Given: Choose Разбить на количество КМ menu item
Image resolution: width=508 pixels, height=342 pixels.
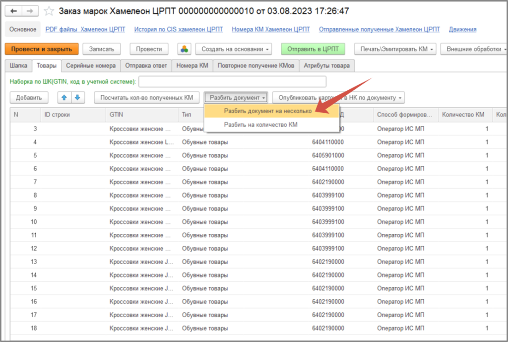Looking at the screenshot, I should (271, 125).
